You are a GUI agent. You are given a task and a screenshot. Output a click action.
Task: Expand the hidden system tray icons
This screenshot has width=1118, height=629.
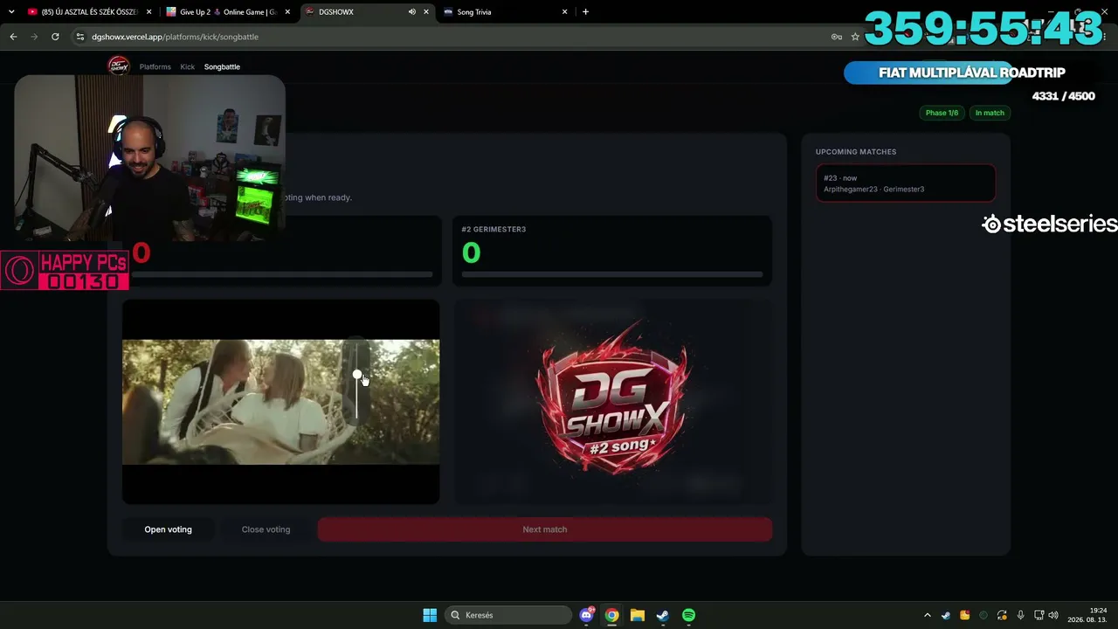pos(928,615)
